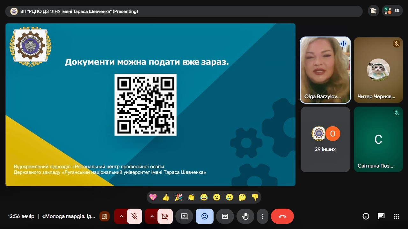
Task: Unmute the microphone
Action: tap(135, 216)
